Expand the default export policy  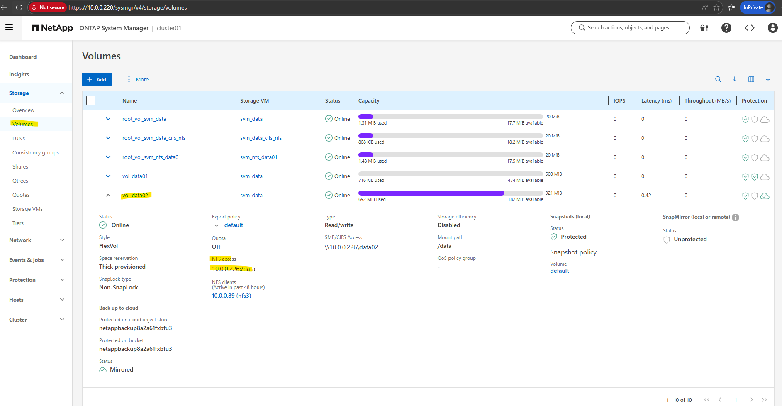tap(217, 225)
